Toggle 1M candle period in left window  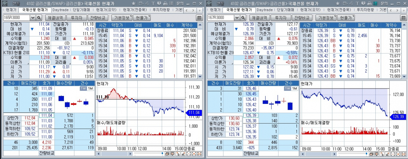pos(90,89)
